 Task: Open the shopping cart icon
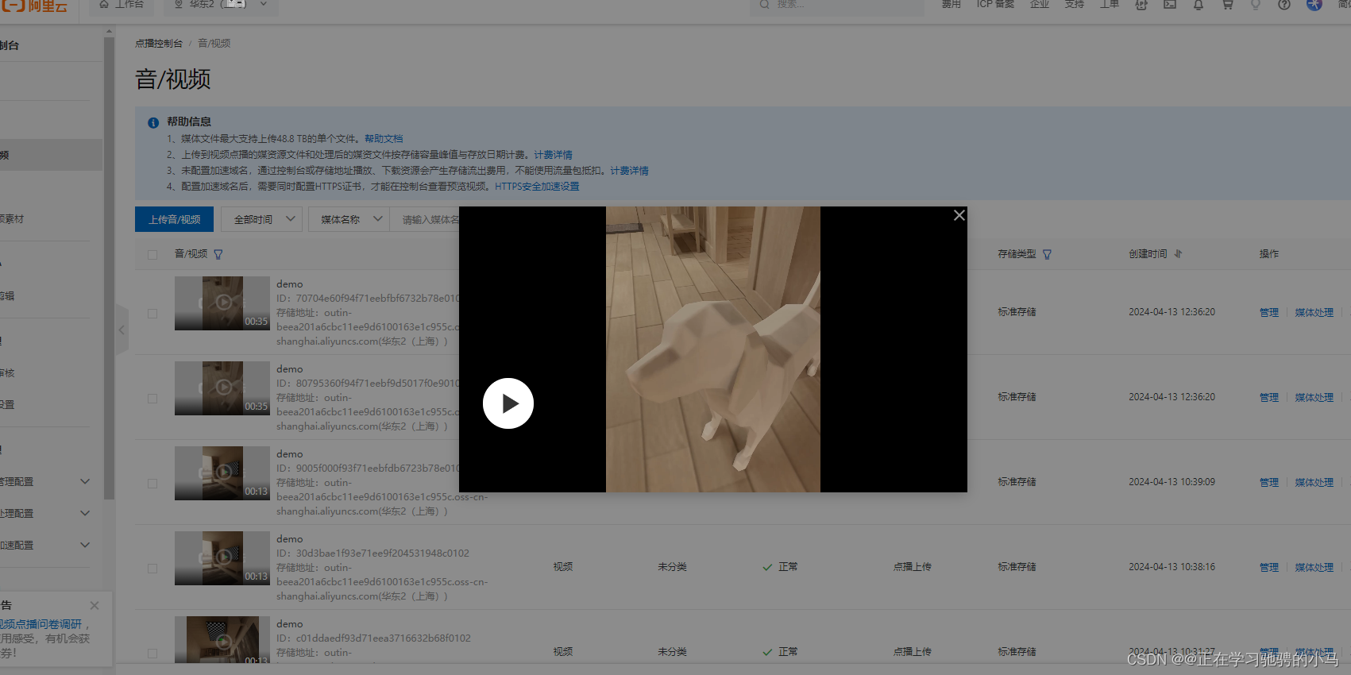(x=1227, y=5)
